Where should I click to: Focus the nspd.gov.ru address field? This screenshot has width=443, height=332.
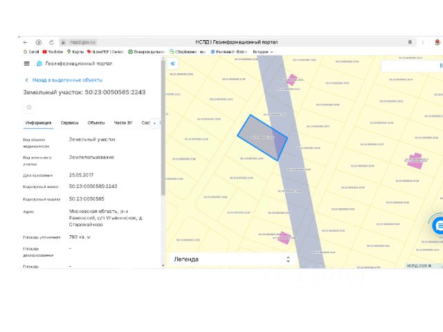coord(83,42)
